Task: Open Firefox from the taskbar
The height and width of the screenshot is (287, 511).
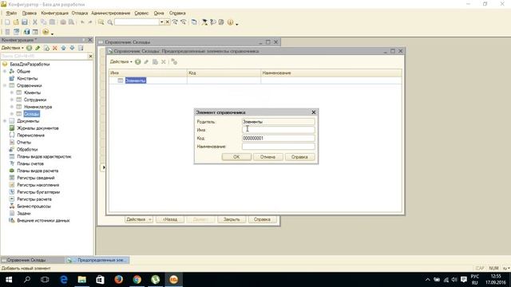Action: pos(119,280)
